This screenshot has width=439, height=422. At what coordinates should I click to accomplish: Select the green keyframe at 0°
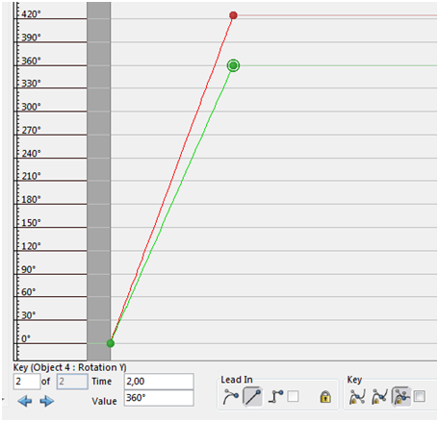point(111,343)
